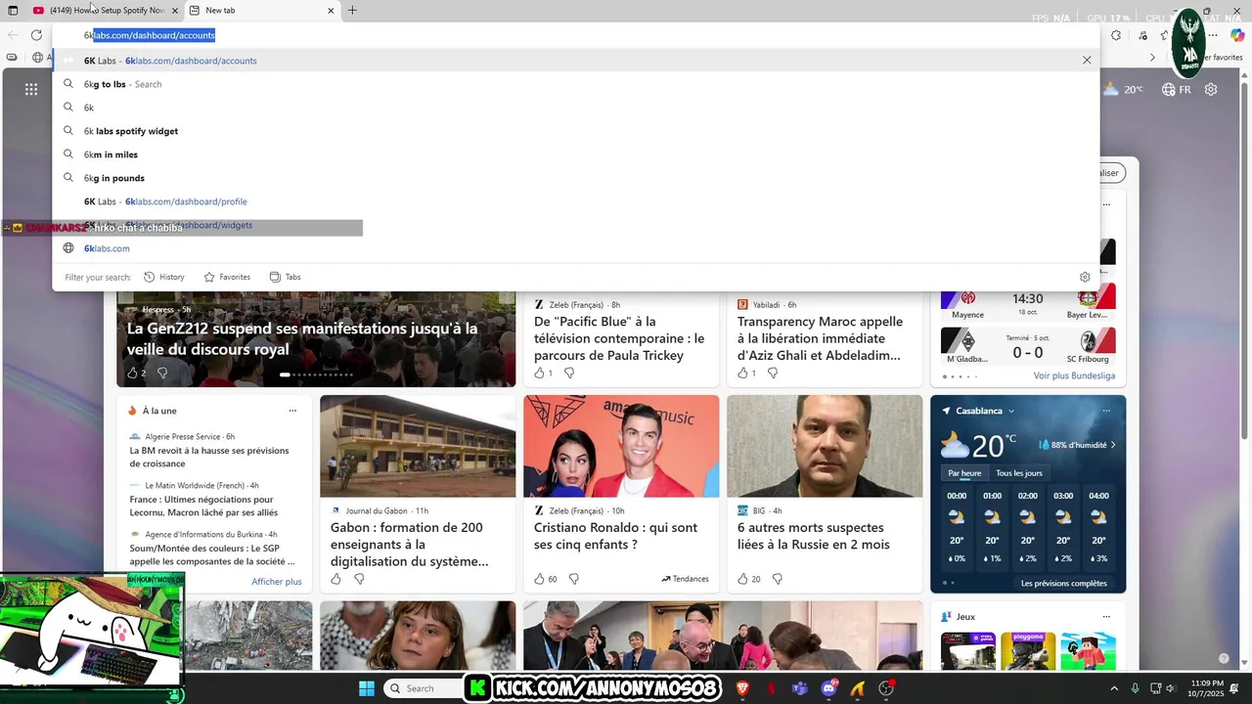Expand the 88% d'humidité details arrow
This screenshot has height=704, width=1252.
tap(1112, 445)
